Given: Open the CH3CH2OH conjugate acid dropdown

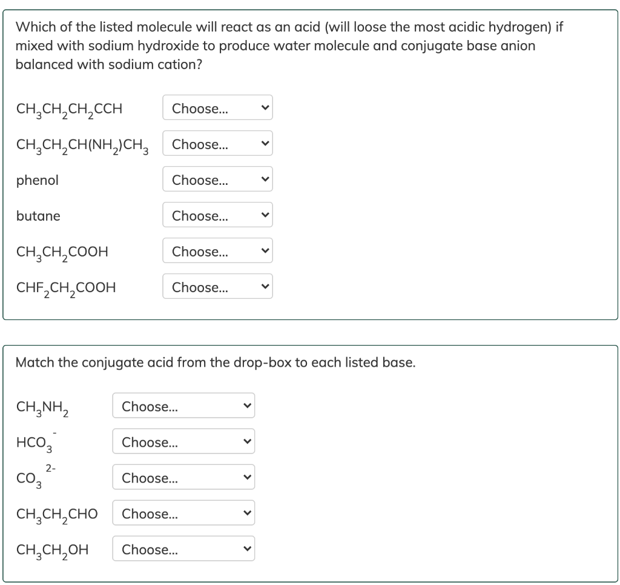Looking at the screenshot, I should pyautogui.click(x=183, y=549).
